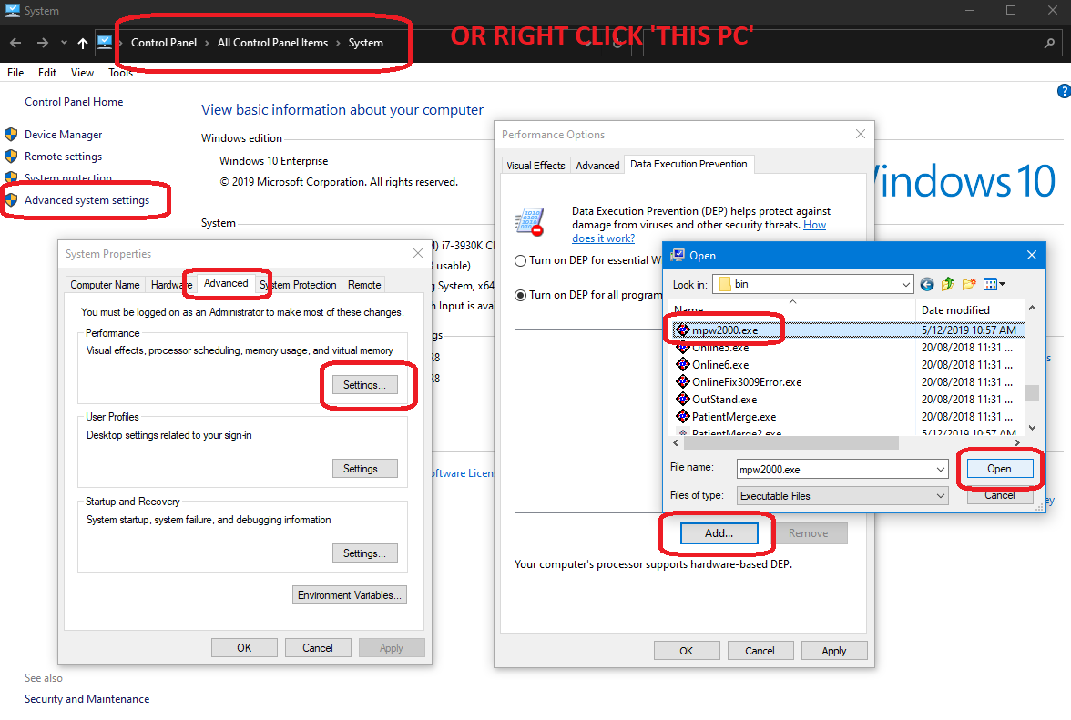Click the DEP shield computer icon
This screenshot has width=1071, height=720.
click(x=529, y=222)
